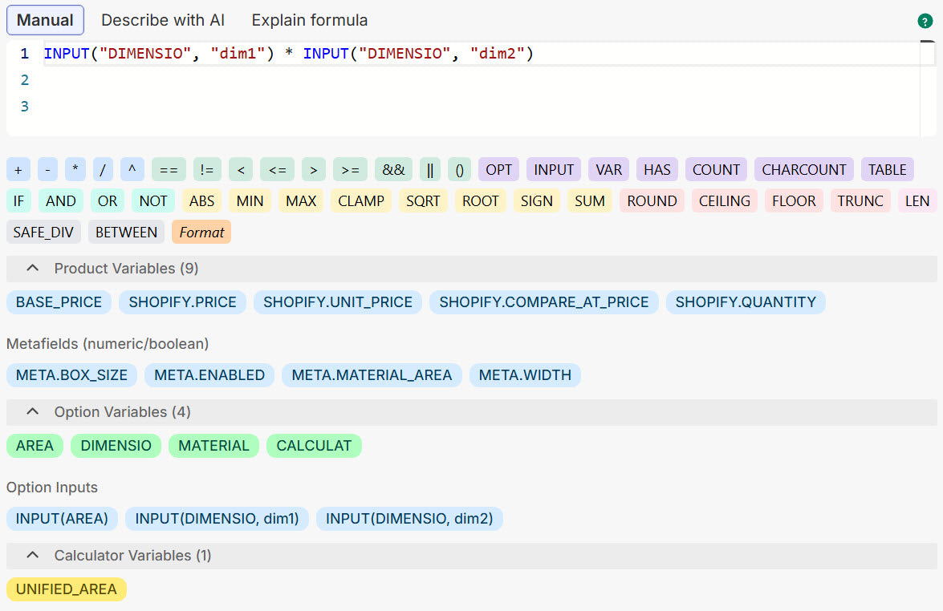Insert the <= operator
This screenshot has height=611, width=943.
click(277, 170)
